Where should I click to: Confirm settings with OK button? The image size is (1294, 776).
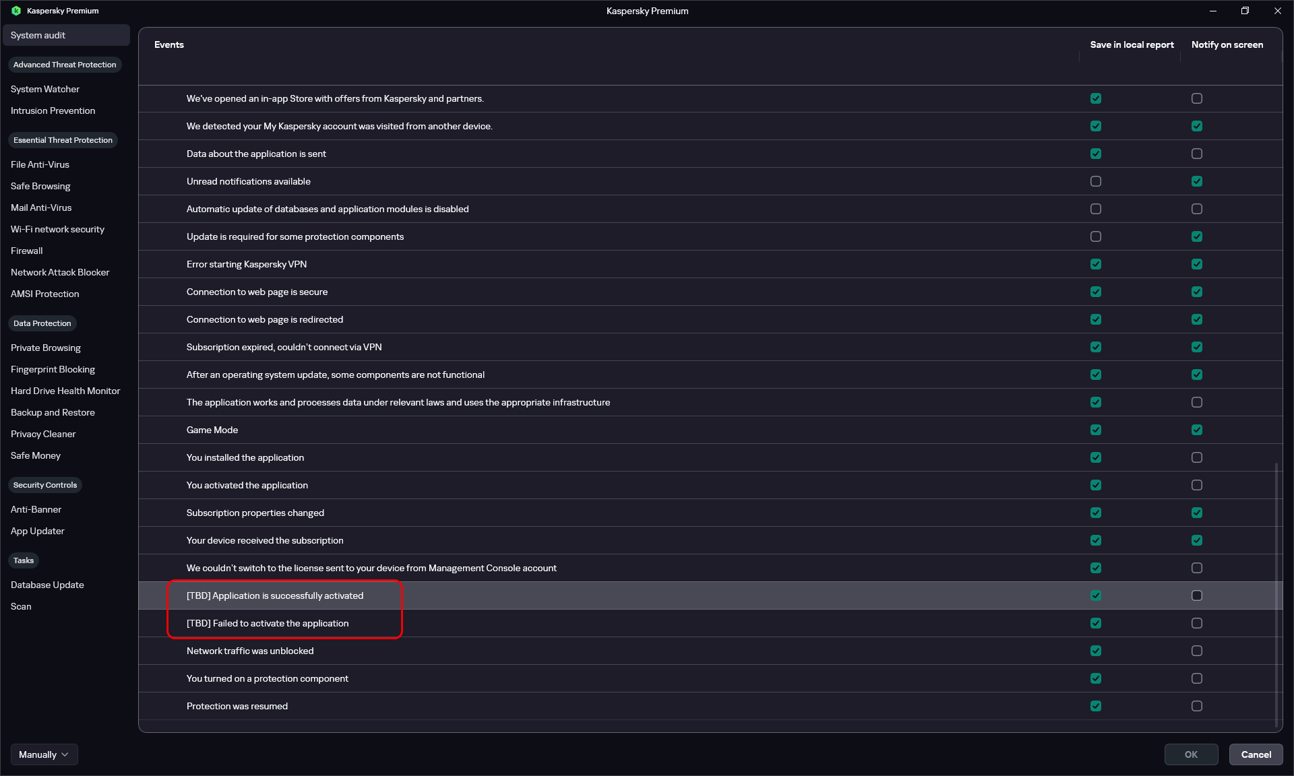click(1191, 754)
